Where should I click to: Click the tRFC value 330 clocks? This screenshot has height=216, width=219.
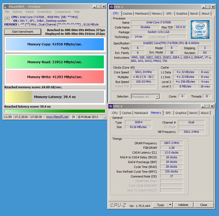point(172,171)
